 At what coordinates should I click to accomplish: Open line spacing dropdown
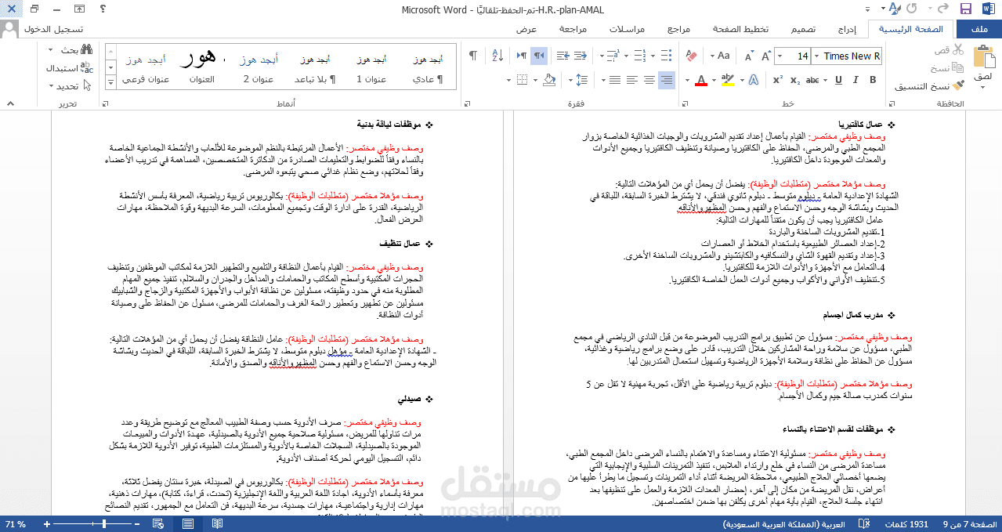[570, 80]
